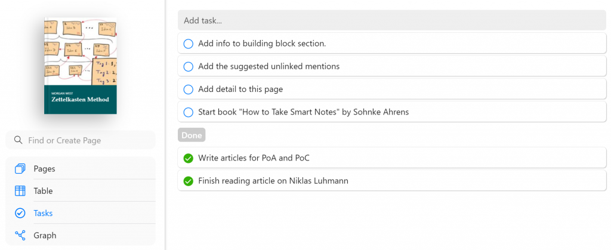Open the Zettelkasten Method book cover
Screen dimensions: 611x250
[81, 66]
